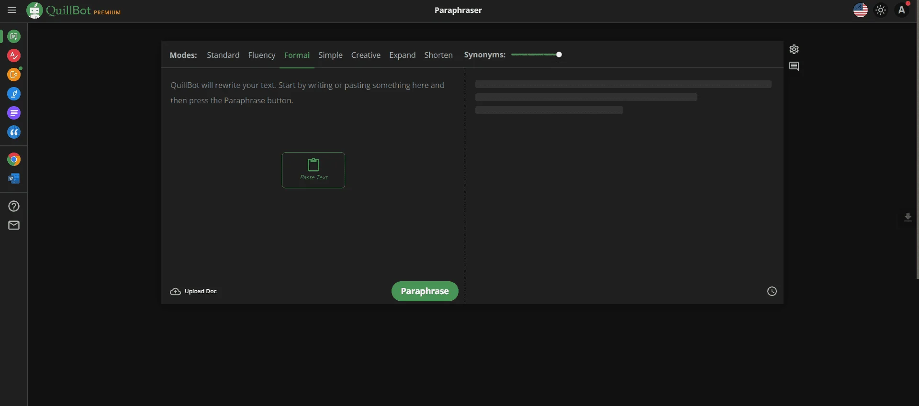Click the Paraphraser page title
919x406 pixels.
pos(458,10)
